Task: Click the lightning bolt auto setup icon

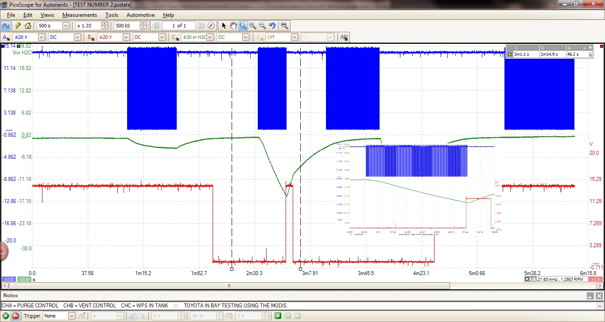Action: (18, 26)
